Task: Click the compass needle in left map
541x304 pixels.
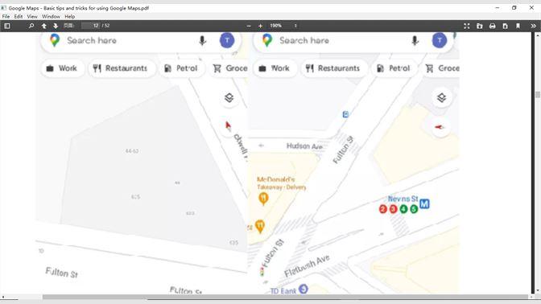Action: [228, 126]
